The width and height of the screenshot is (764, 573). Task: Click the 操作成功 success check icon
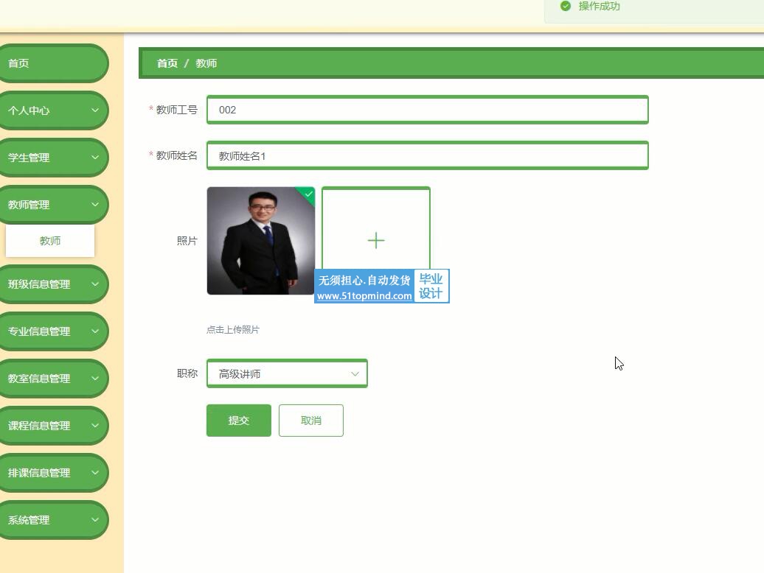click(565, 6)
